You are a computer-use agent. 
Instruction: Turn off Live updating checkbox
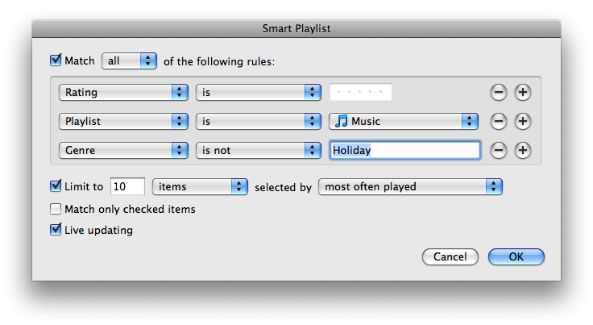pyautogui.click(x=56, y=230)
